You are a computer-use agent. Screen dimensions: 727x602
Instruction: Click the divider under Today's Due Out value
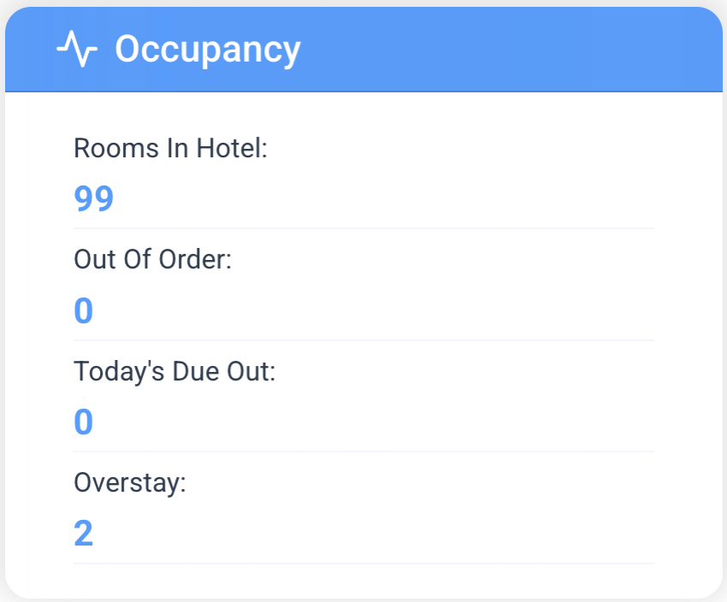tap(363, 451)
